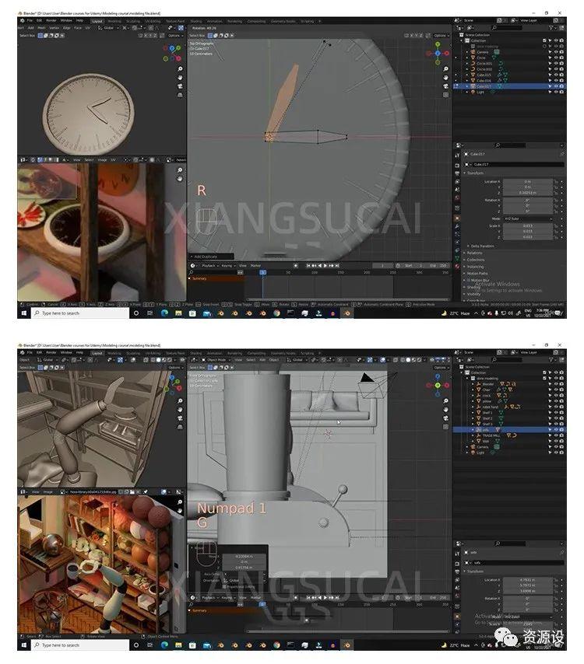Toggle sofa visibility eye in lower outliner
Image resolution: width=584 pixels, height=664 pixels.
click(x=556, y=429)
